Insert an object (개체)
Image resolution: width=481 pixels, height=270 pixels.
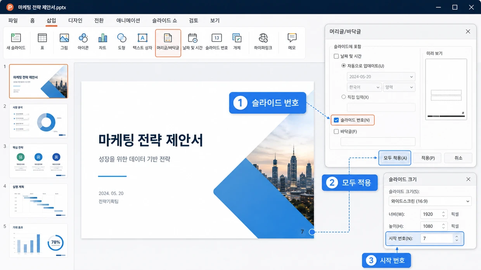point(237,42)
